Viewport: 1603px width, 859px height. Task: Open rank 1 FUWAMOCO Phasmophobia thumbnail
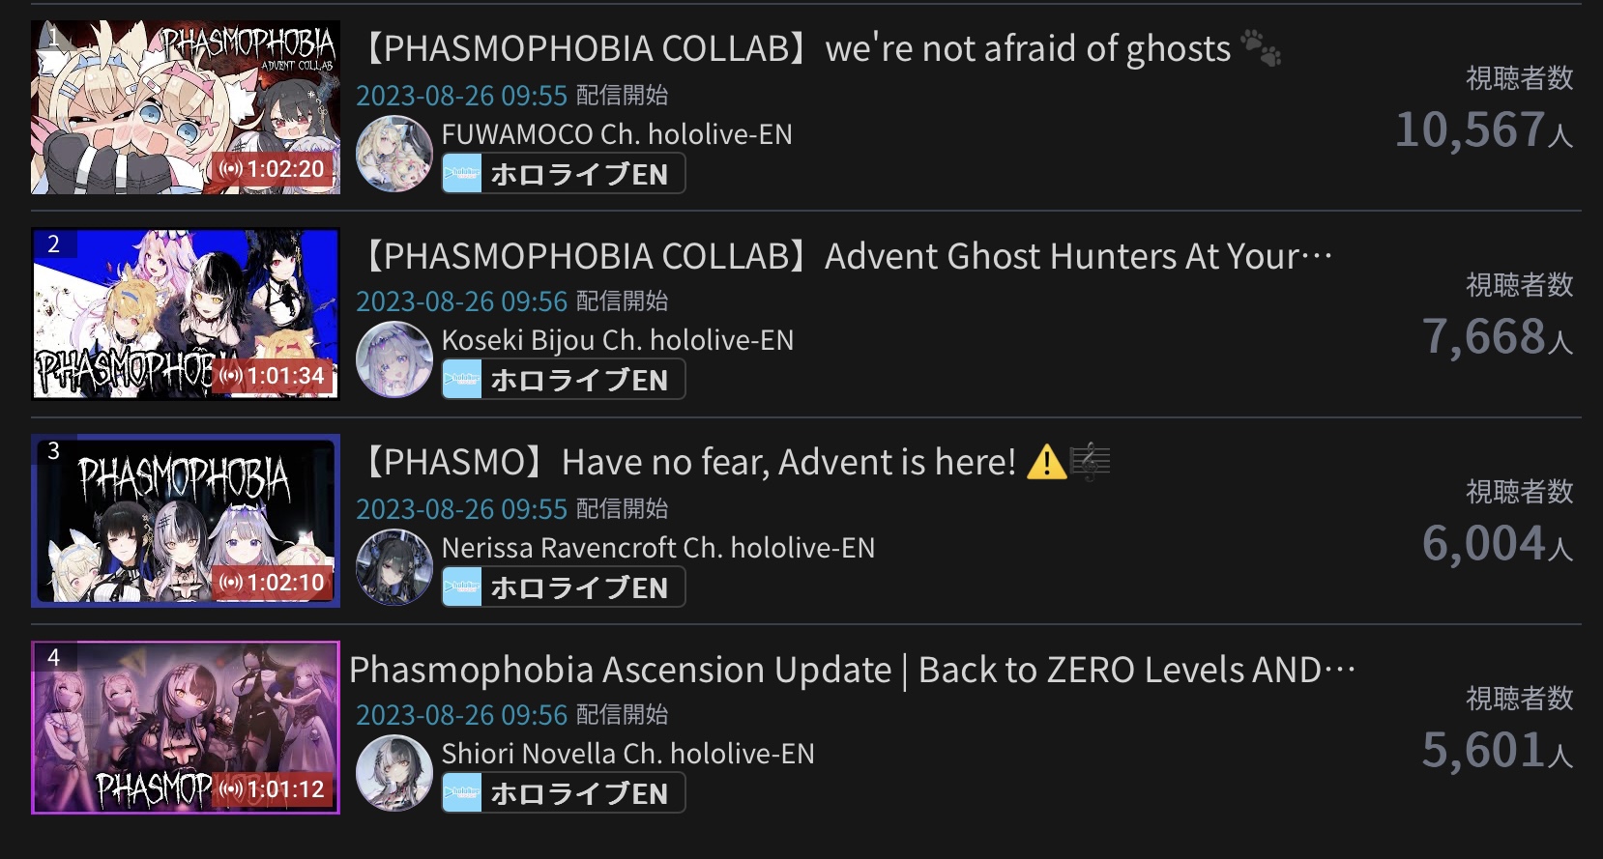[x=186, y=107]
